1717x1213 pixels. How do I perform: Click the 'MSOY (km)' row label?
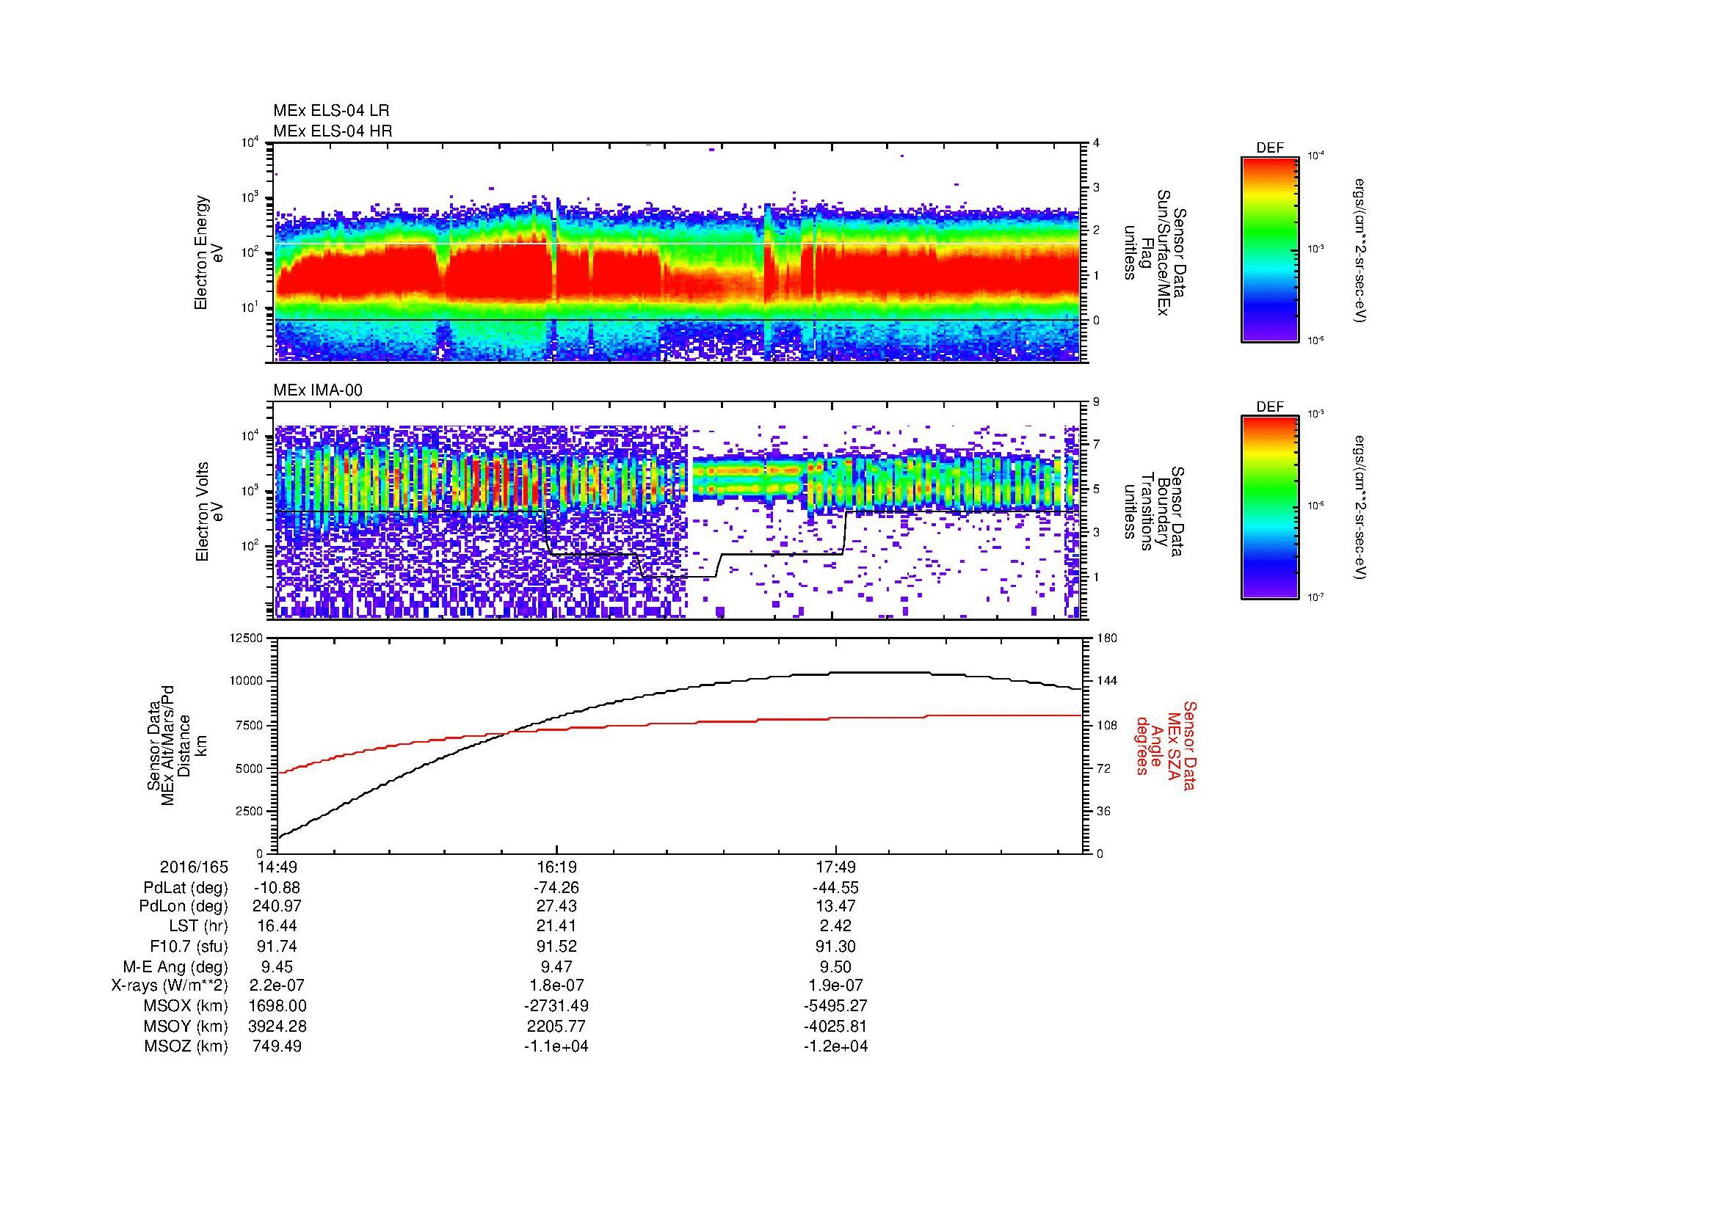point(186,1026)
